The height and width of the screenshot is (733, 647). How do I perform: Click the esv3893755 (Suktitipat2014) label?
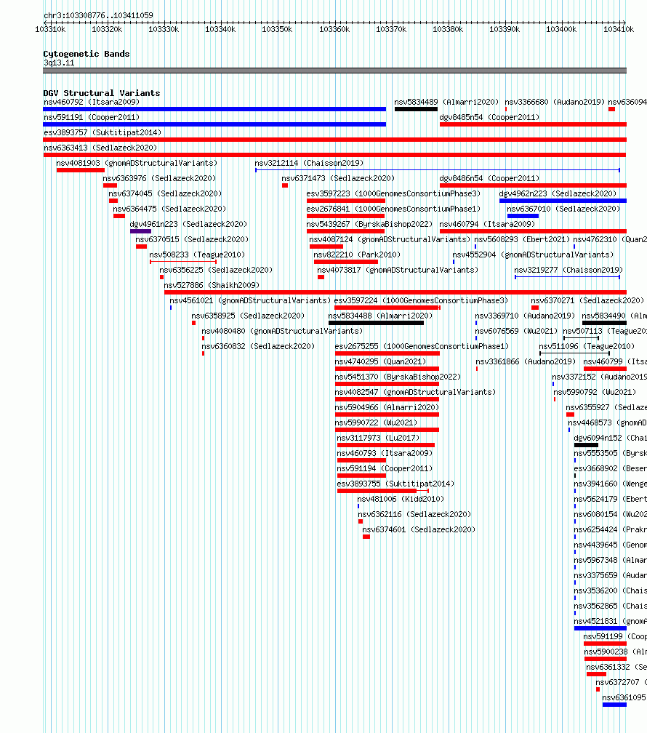(x=395, y=484)
